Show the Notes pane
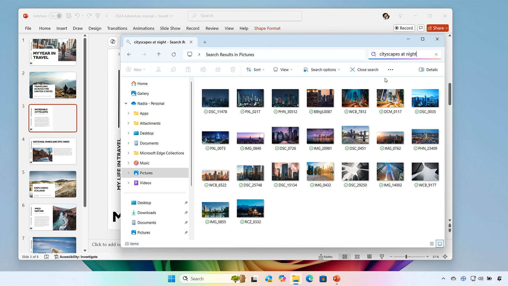Viewport: 508px width, 286px height. click(325, 257)
